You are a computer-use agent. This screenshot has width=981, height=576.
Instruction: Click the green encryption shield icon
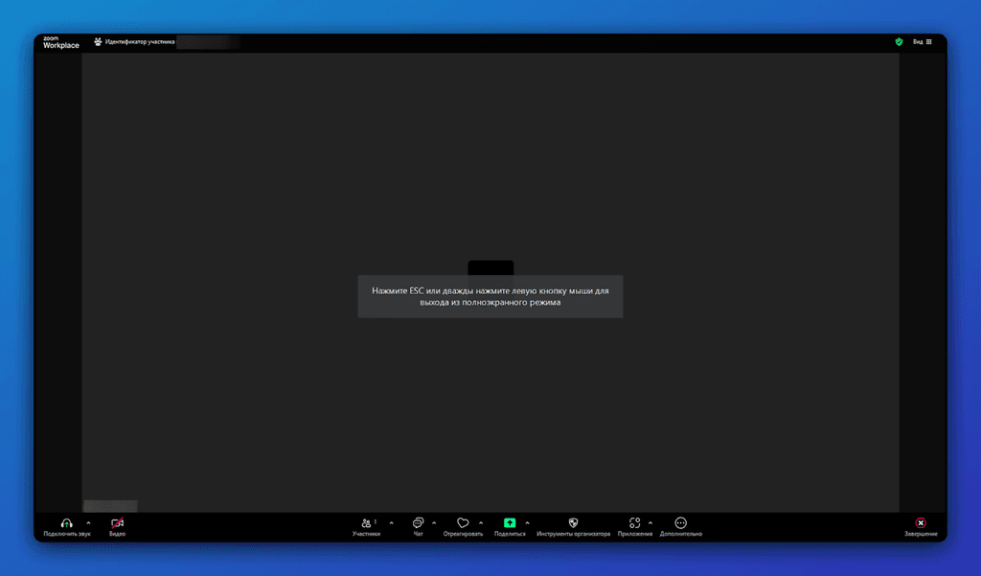click(x=899, y=42)
